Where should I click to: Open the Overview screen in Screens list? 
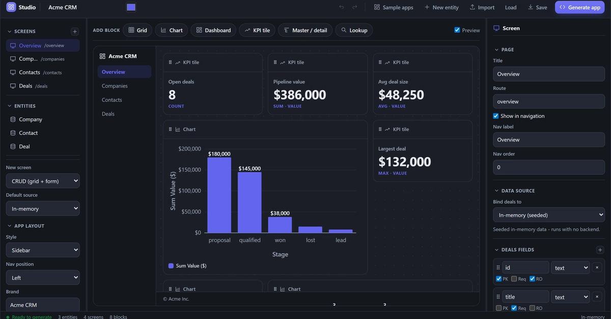coord(43,45)
